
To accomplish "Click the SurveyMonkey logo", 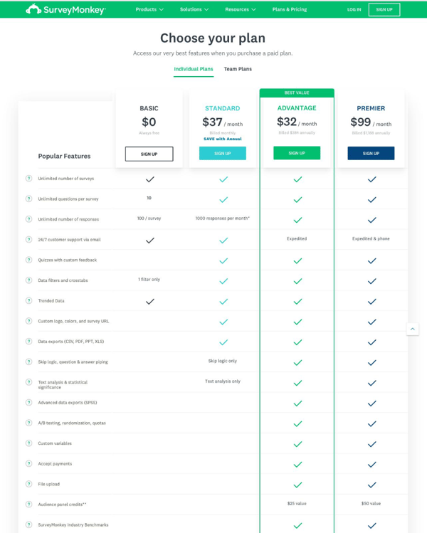I will tap(65, 9).
